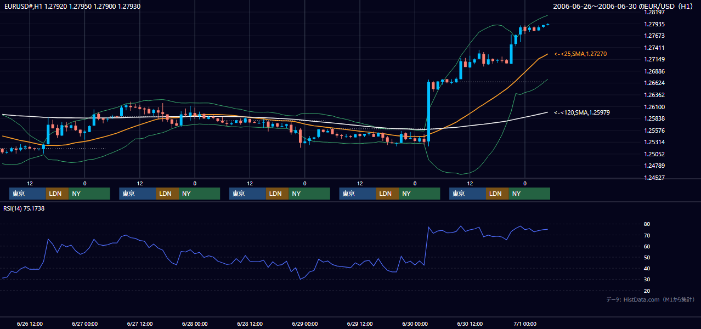
Task: Select RSI scale value 20
Action: (647, 291)
